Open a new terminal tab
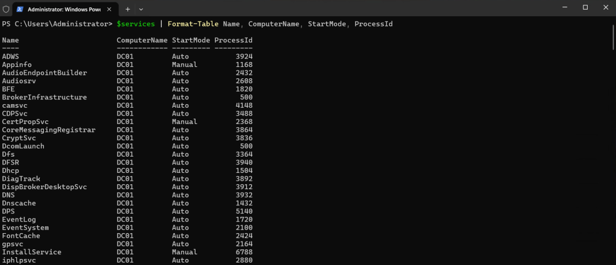 coord(128,8)
